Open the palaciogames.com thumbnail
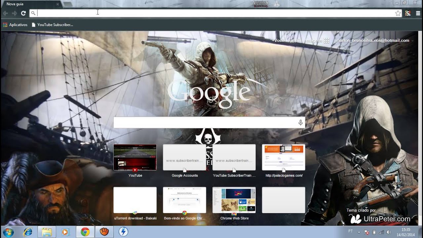Image resolution: width=423 pixels, height=238 pixels. point(284,157)
